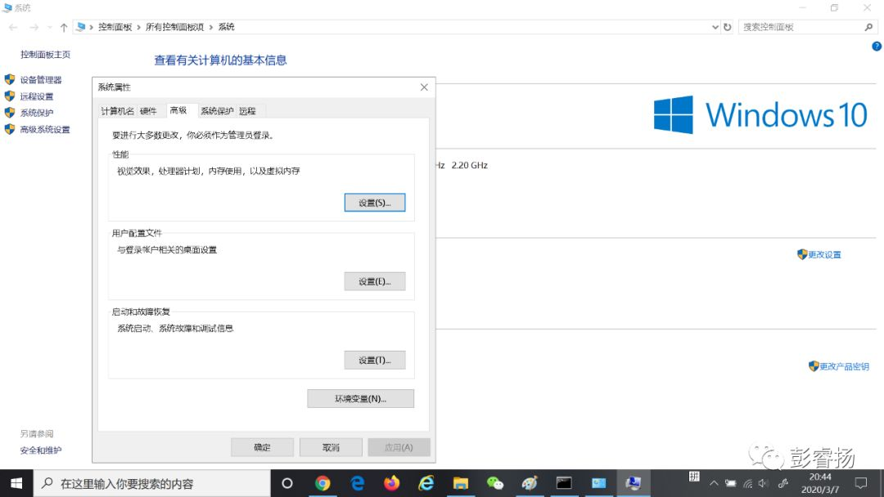The height and width of the screenshot is (497, 884).
Task: Open Performance Settings(S) button
Action: [375, 203]
